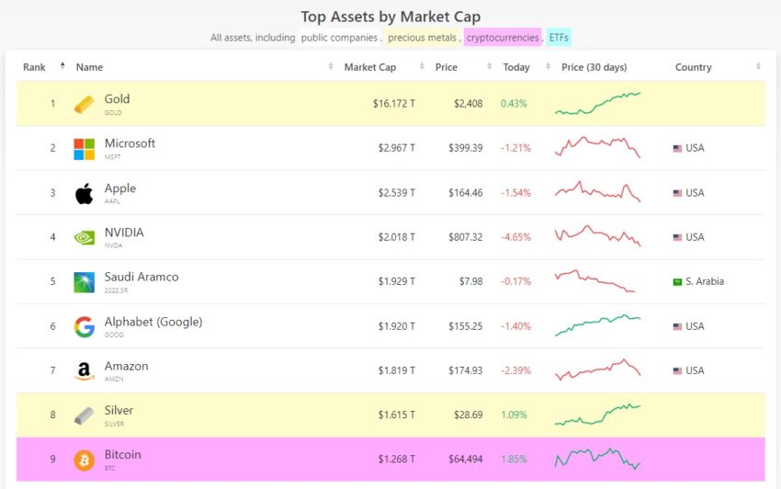Click the Silver bar icon
The image size is (781, 489).
(x=85, y=415)
